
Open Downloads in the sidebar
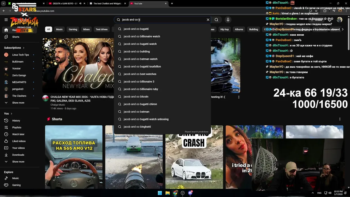coord(20,155)
